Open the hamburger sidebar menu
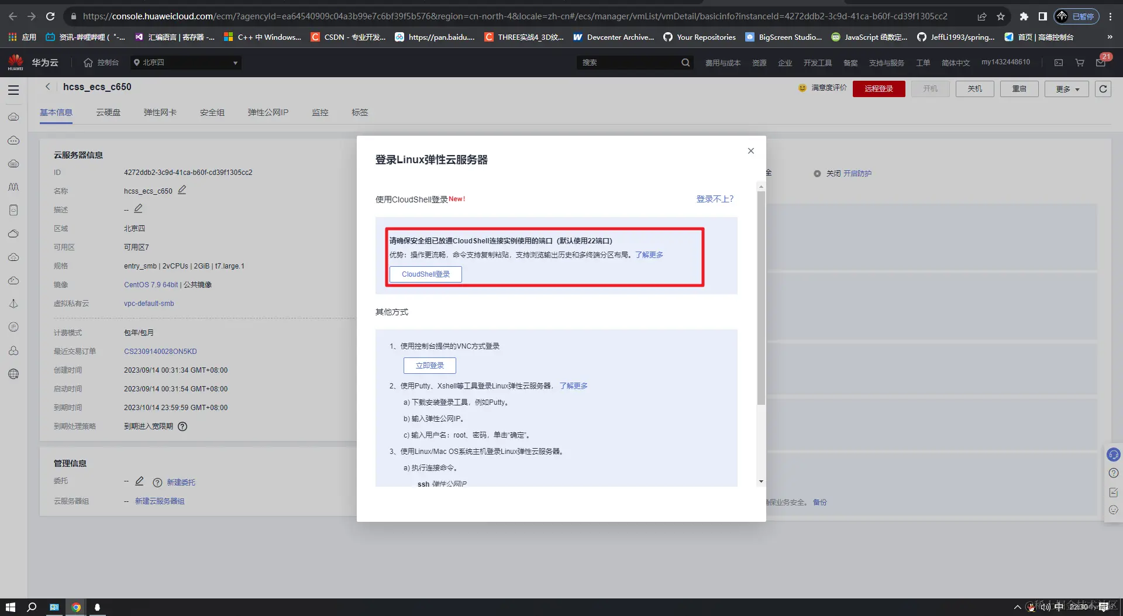This screenshot has height=616, width=1123. point(13,90)
